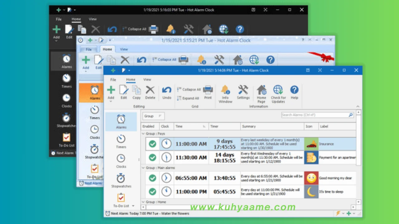Open quick access dropdown in front title bar
The height and width of the screenshot is (224, 399).
click(129, 71)
